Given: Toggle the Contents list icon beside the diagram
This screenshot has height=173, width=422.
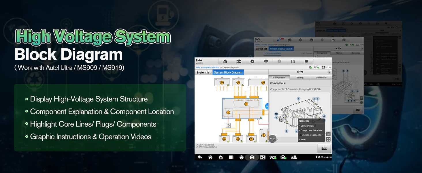Looking at the screenshot, I should [328, 134].
